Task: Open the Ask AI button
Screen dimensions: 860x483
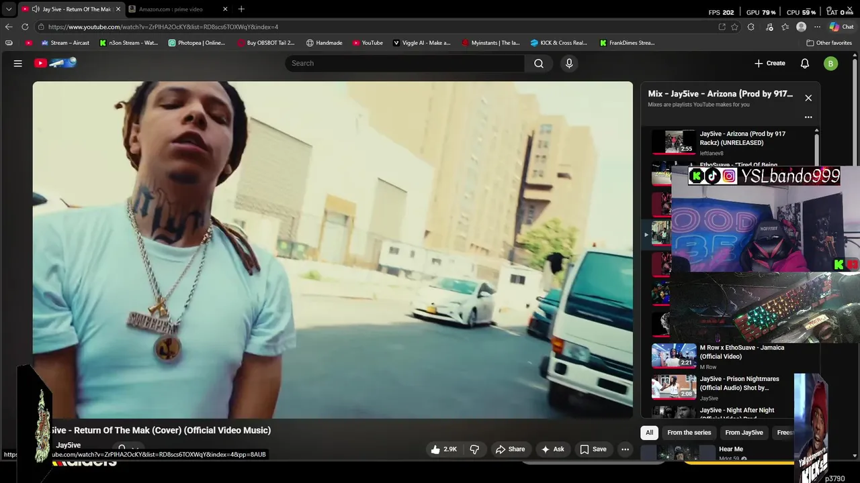Action: coord(552,449)
